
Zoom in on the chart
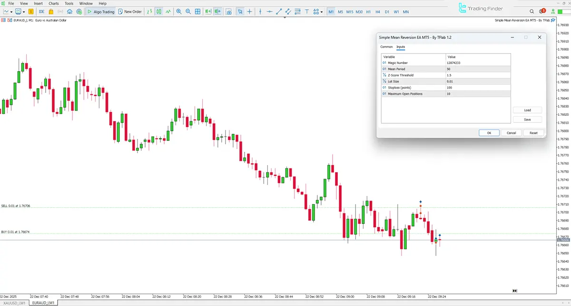[178, 11]
